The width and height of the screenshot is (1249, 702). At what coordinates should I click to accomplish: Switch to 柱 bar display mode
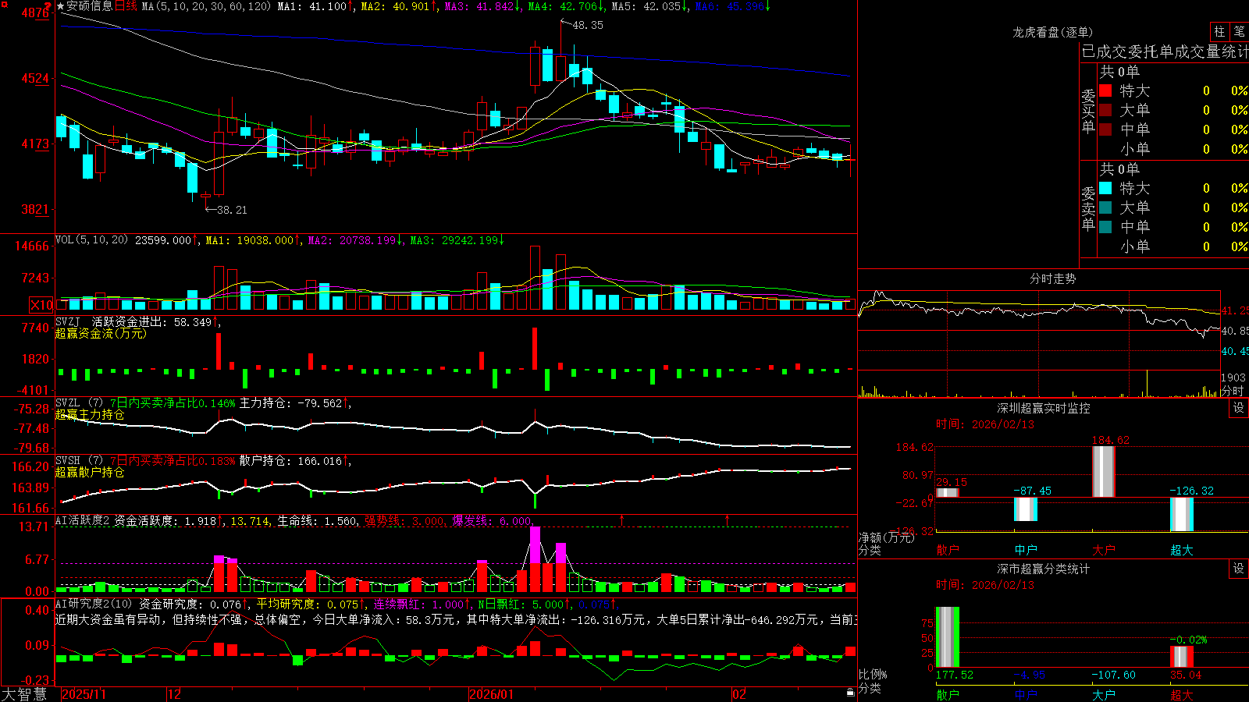click(x=1219, y=31)
